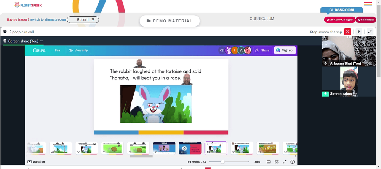Click the Canva logo
This screenshot has height=169, width=381.
pos(39,51)
